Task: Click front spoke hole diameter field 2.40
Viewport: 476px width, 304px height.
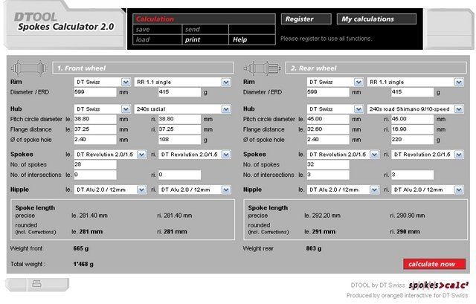Action: tap(95, 140)
